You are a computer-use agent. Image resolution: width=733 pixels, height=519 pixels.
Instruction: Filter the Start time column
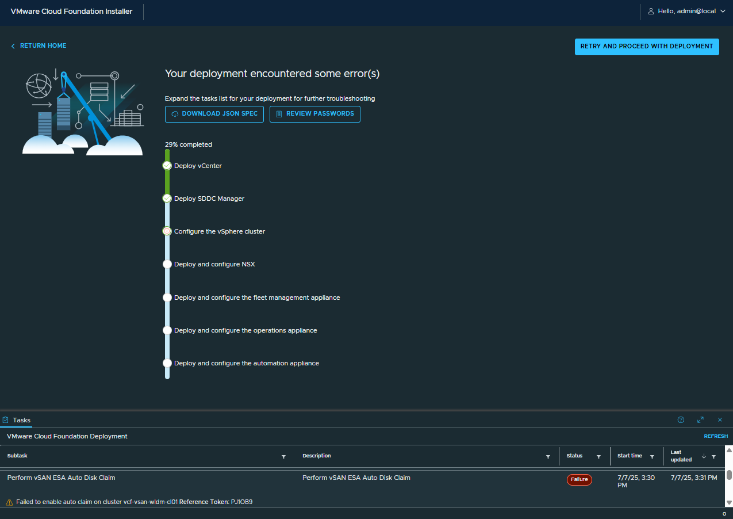(652, 456)
